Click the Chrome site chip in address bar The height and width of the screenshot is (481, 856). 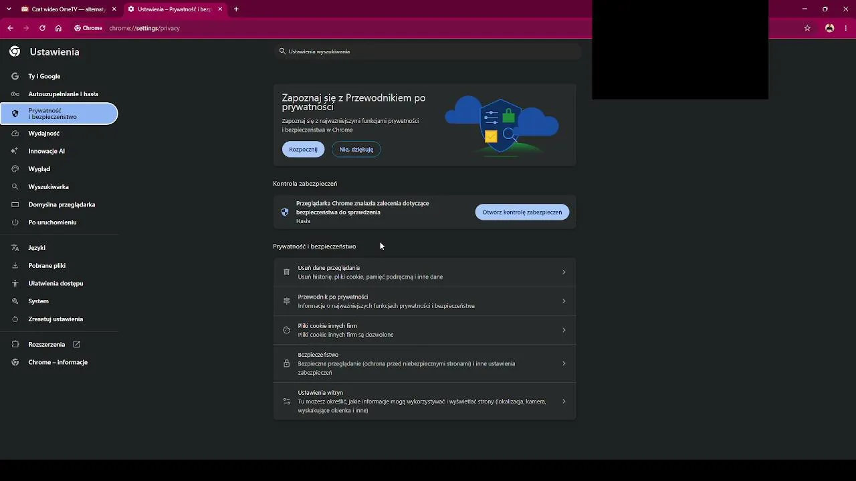88,28
